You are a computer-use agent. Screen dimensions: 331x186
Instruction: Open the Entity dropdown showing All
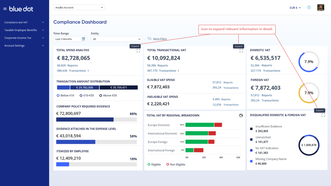pyautogui.click(x=117, y=39)
